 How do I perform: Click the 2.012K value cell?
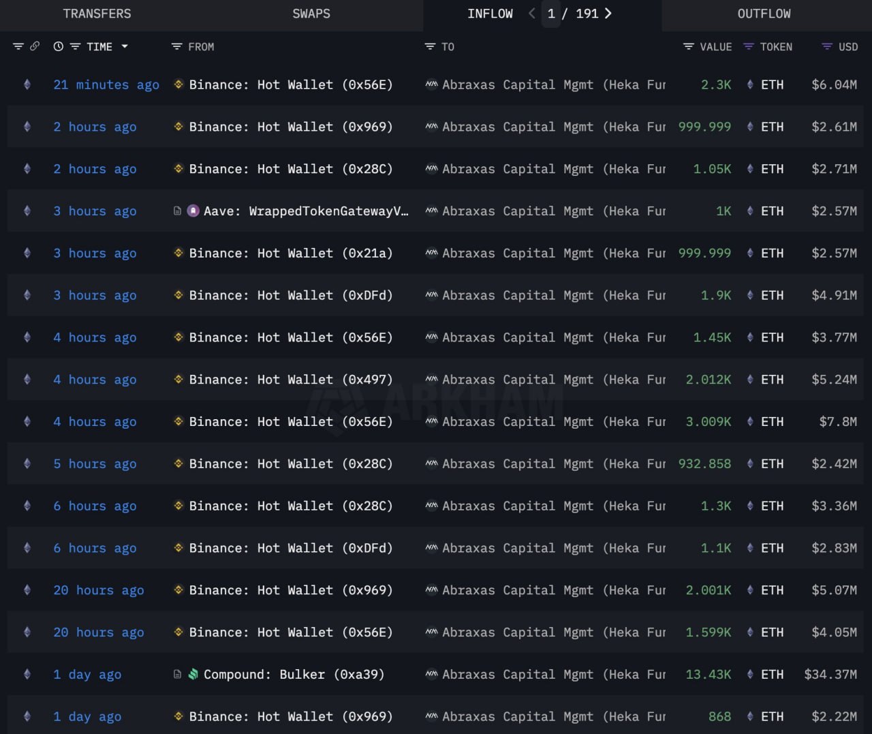708,379
